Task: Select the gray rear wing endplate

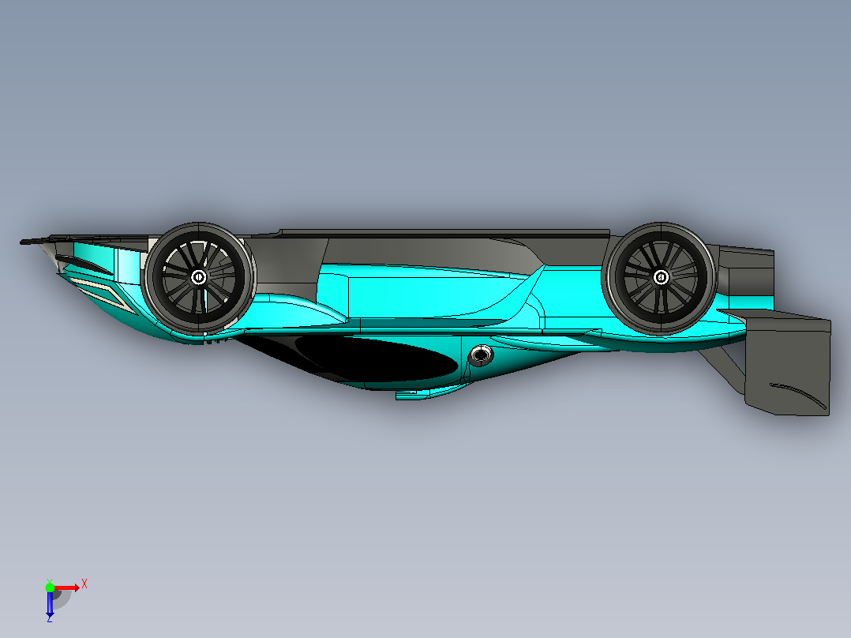Action: (788, 362)
